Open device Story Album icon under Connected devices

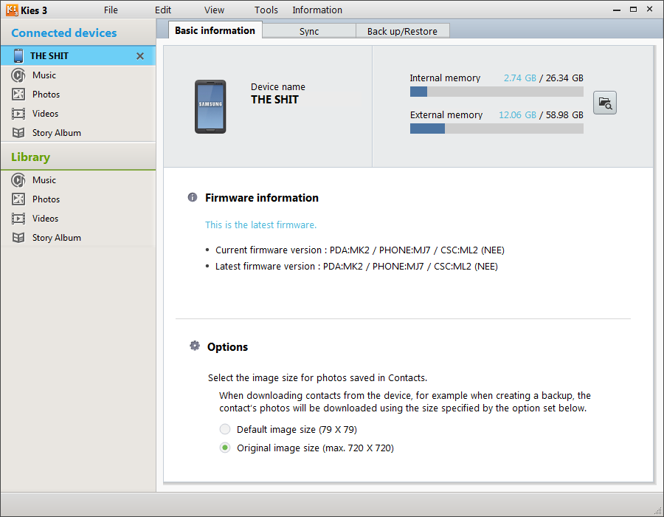(x=18, y=133)
